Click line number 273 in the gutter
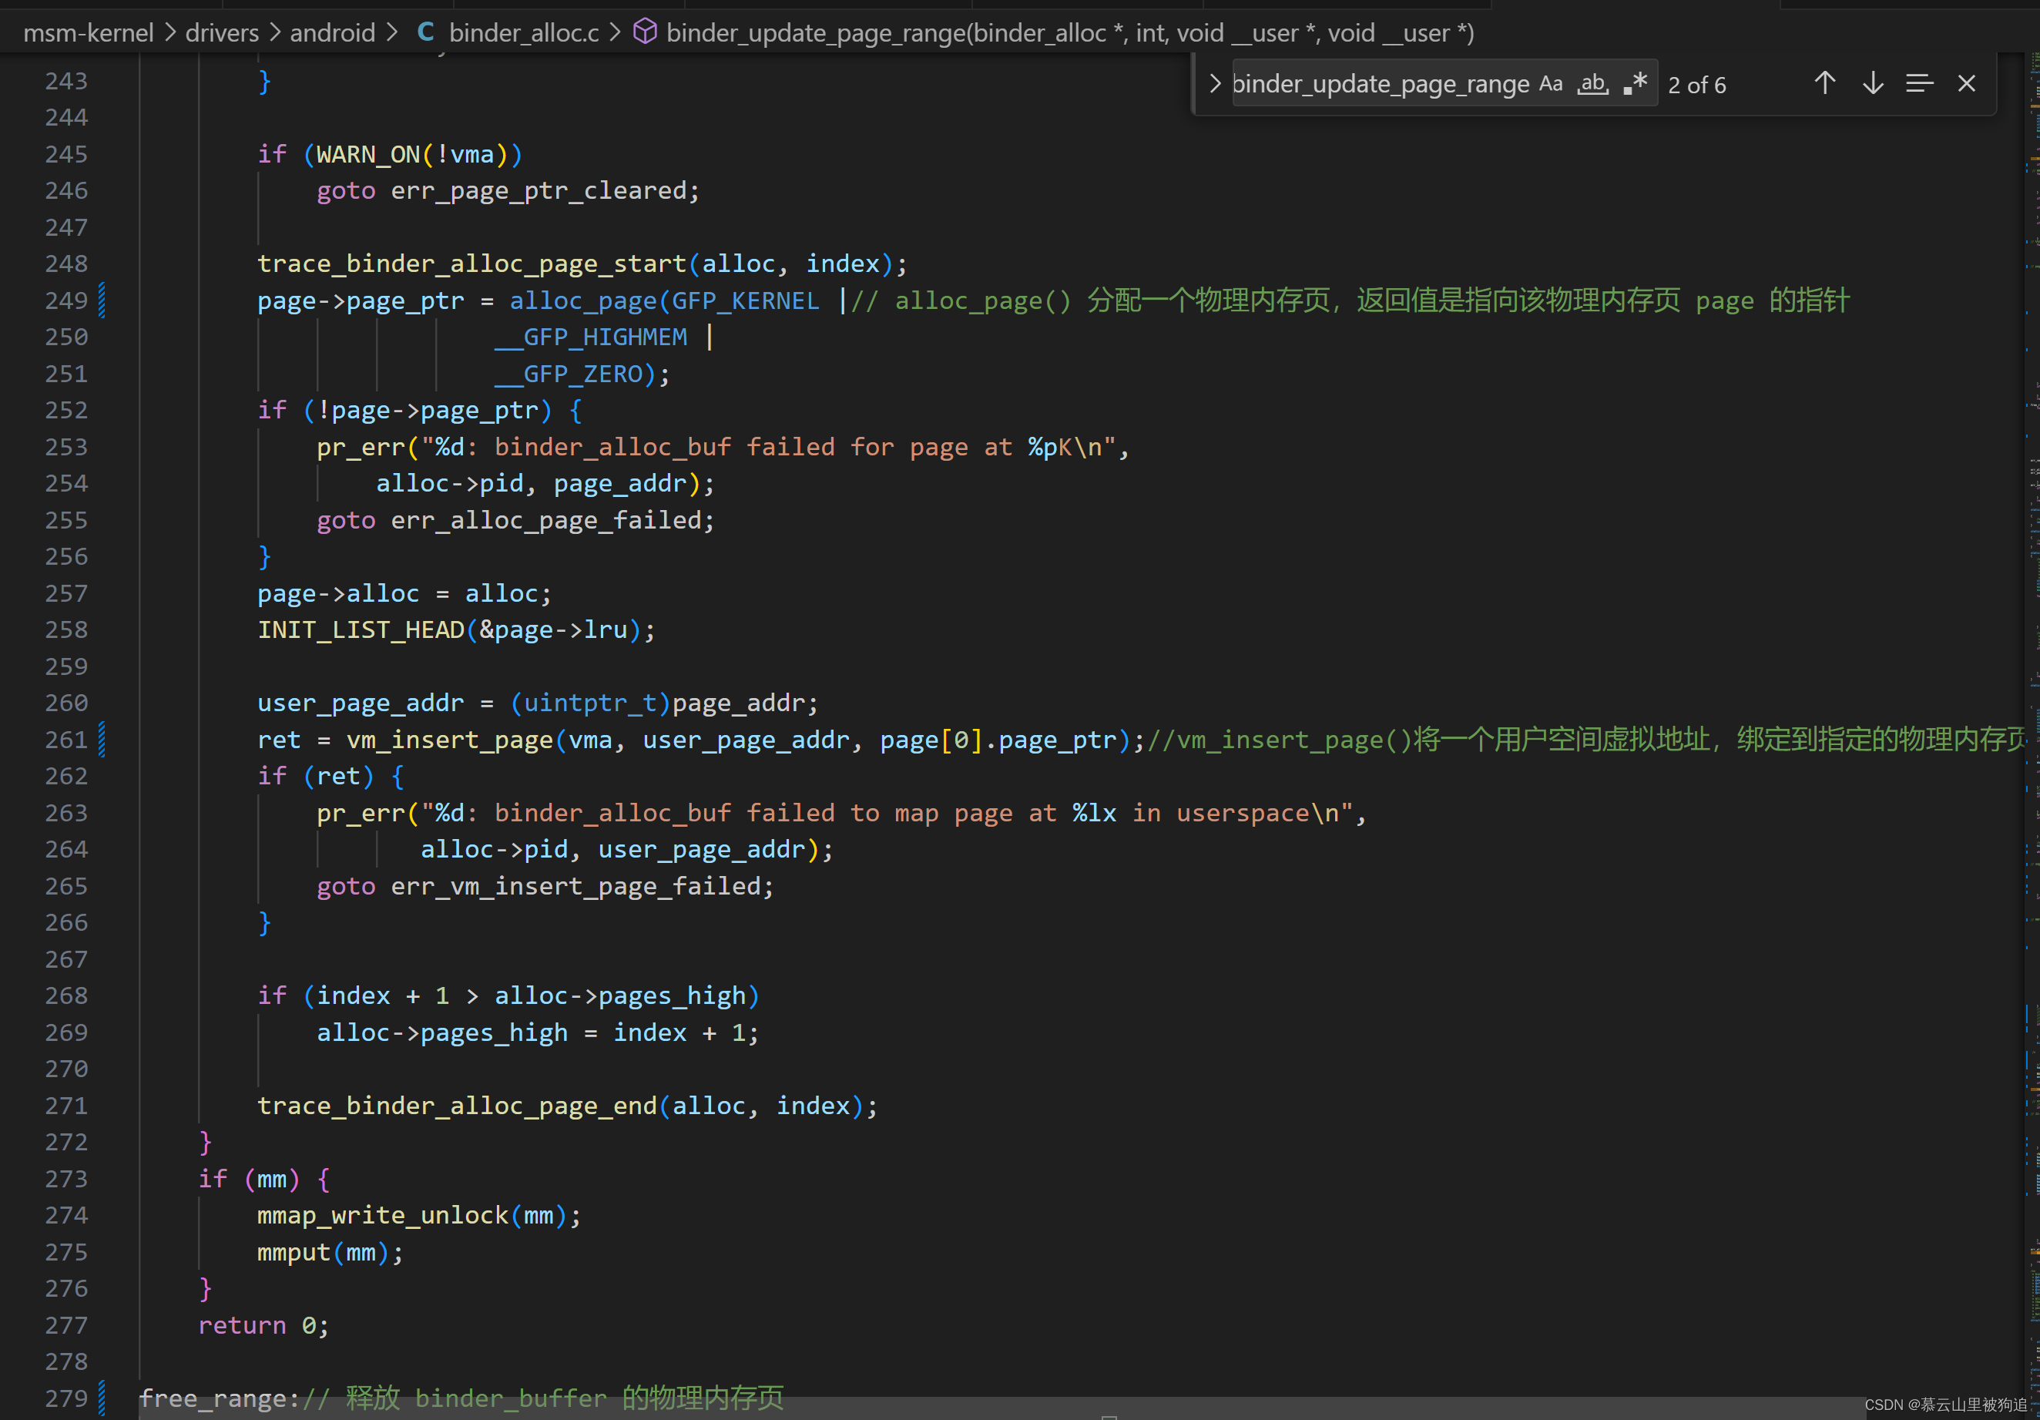2040x1420 pixels. pyautogui.click(x=66, y=1178)
